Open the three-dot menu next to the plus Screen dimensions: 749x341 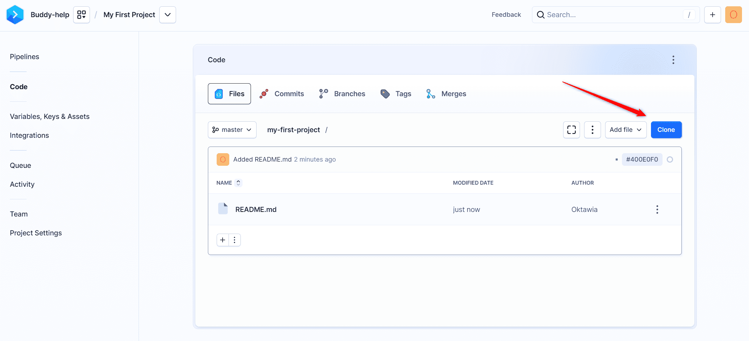click(x=234, y=240)
